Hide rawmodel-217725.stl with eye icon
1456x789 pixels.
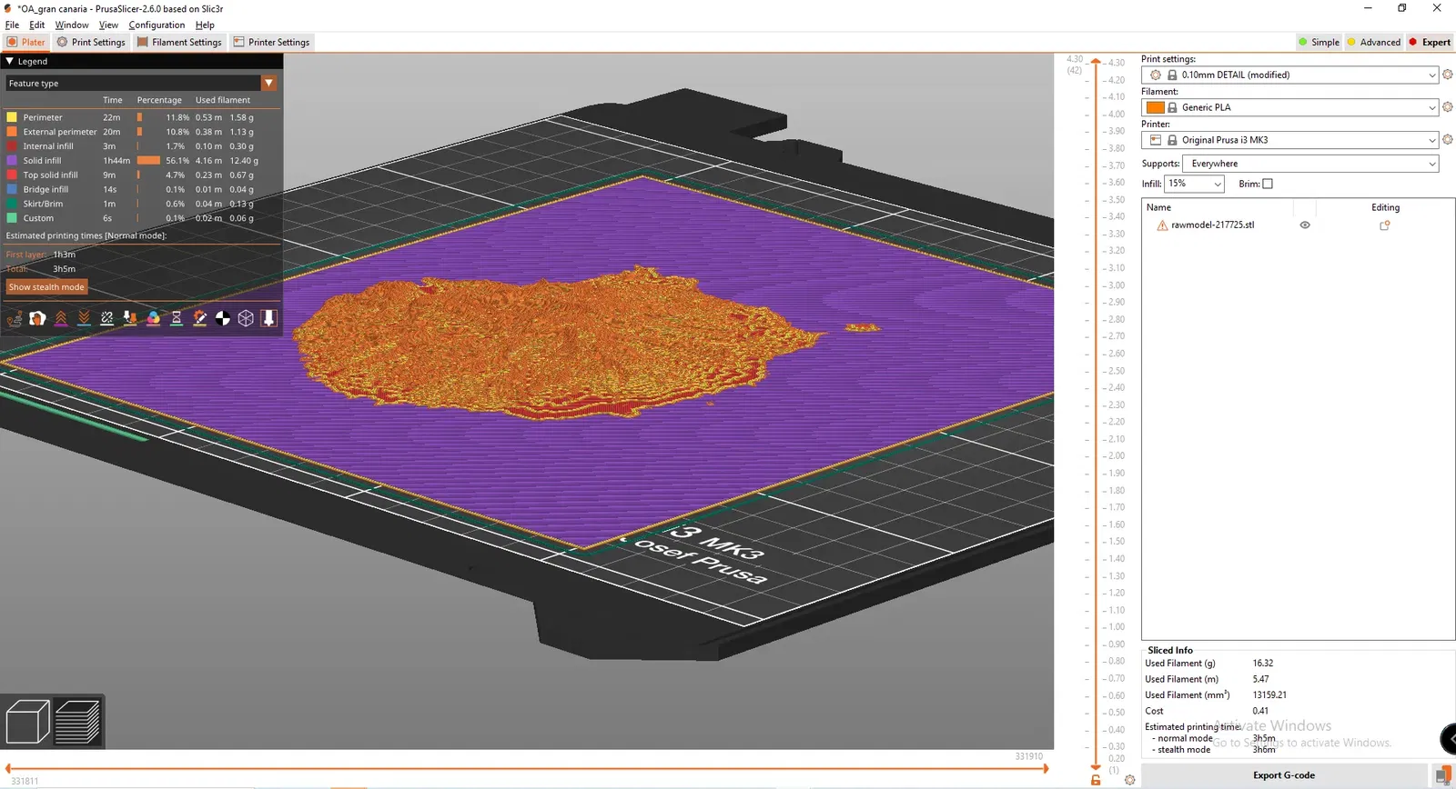pos(1305,225)
